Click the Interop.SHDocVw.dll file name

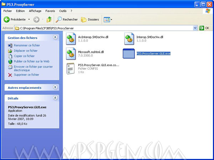click(150, 37)
